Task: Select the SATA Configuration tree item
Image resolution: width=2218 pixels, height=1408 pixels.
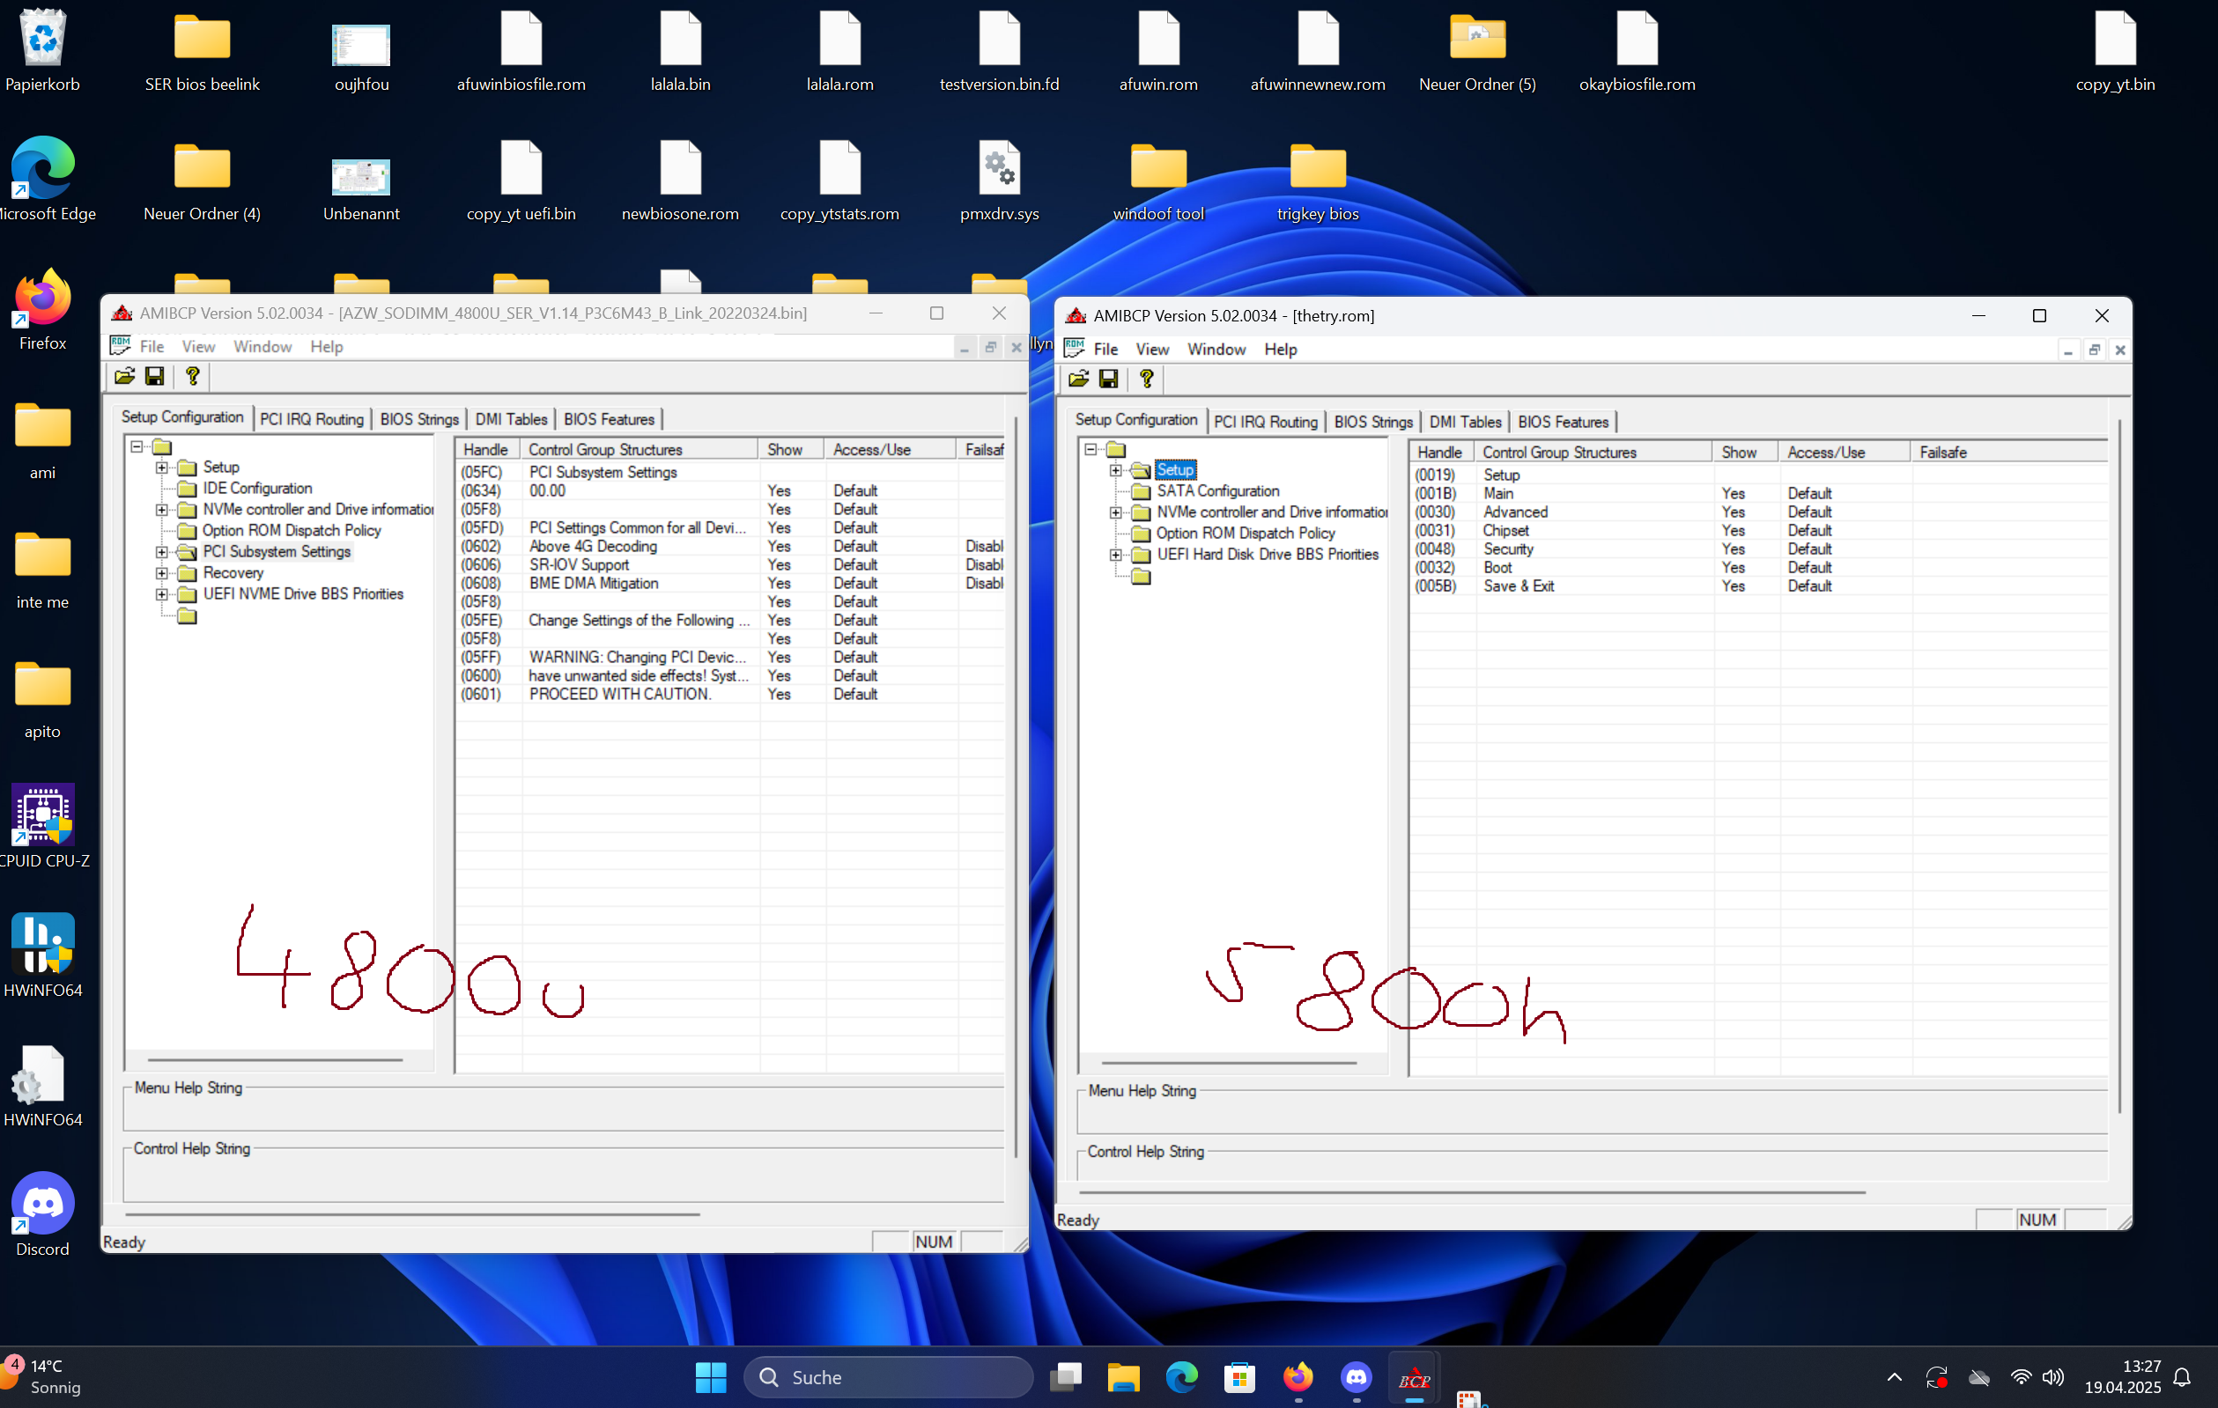Action: (x=1217, y=490)
